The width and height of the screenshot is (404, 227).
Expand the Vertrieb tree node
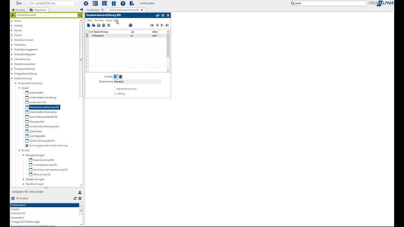[12, 26]
